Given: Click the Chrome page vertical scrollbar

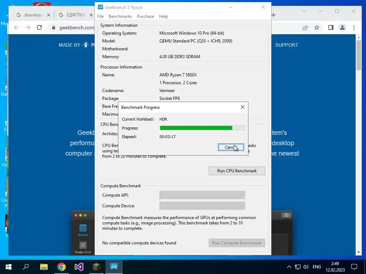Looking at the screenshot, I should pyautogui.click(x=359, y=55).
